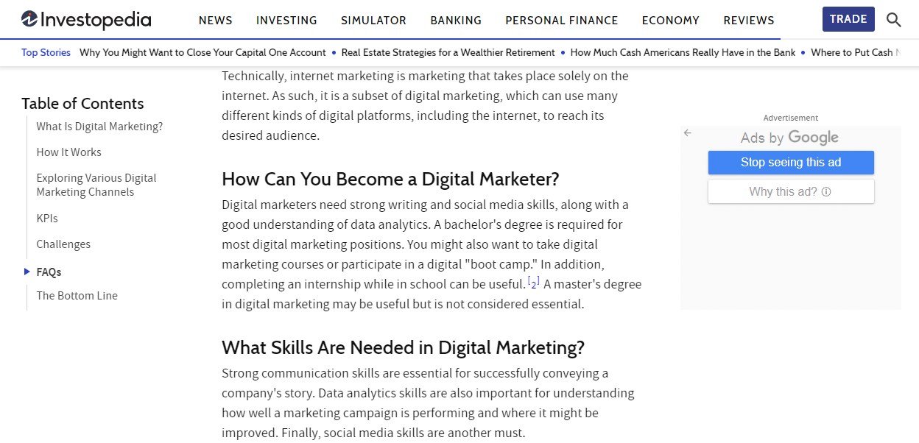The image size is (919, 443).
Task: Click the Trade button
Action: (x=848, y=19)
